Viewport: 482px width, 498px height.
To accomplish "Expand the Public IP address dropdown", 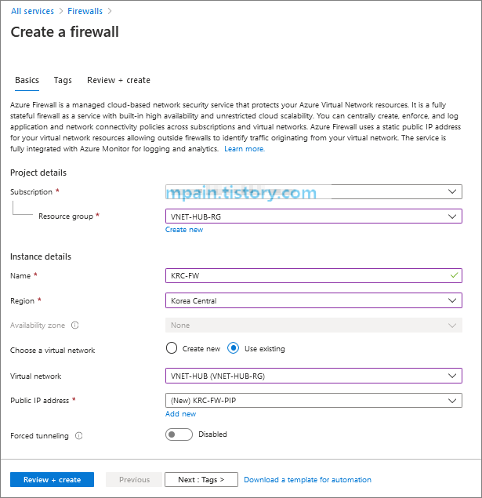I will [313, 401].
